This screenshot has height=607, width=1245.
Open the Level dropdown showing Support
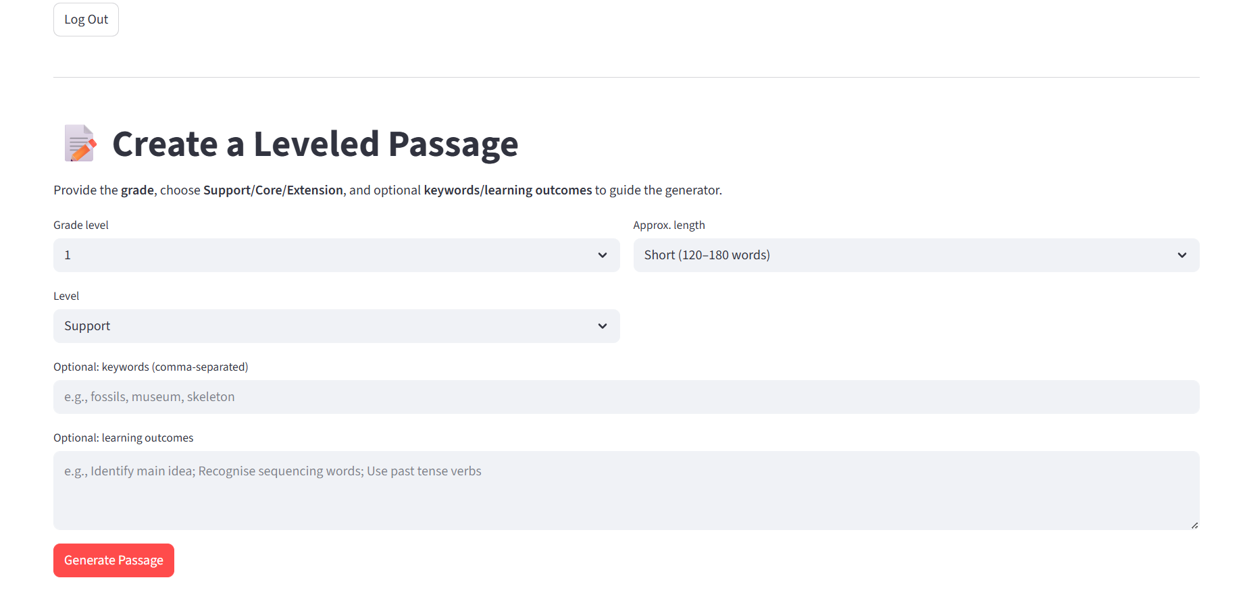point(336,326)
